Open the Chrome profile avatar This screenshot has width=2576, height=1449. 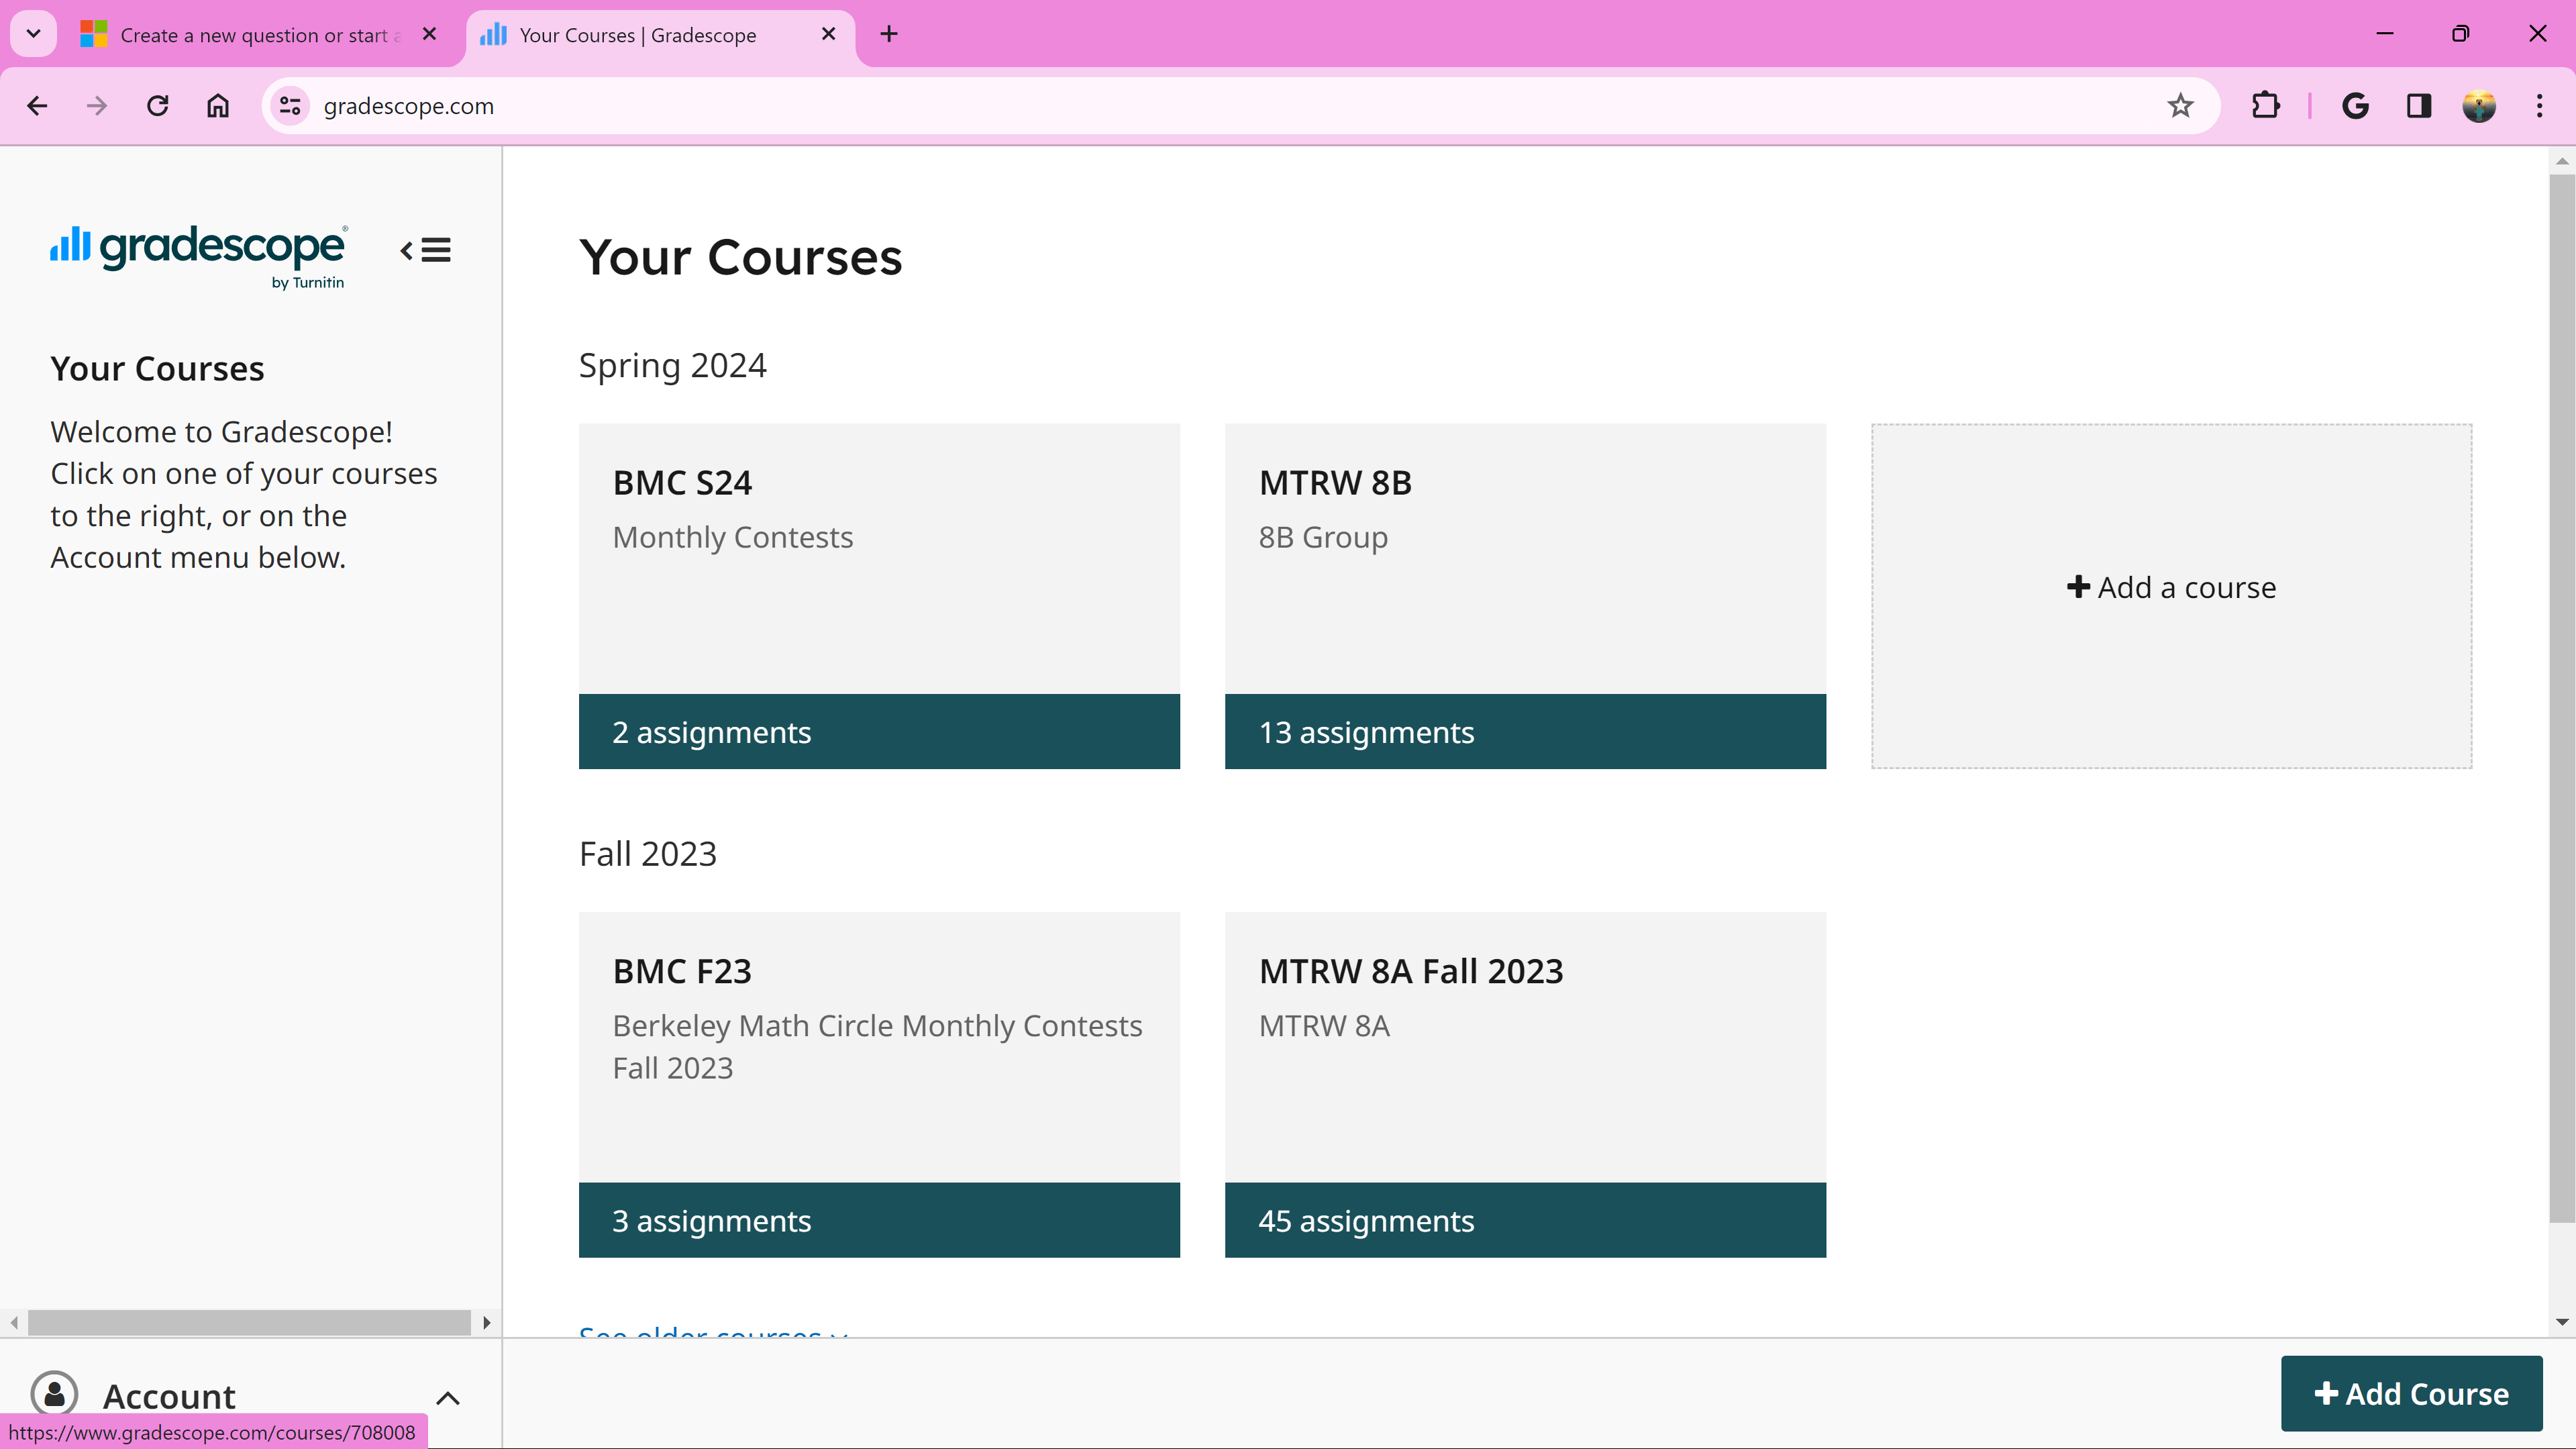click(2478, 106)
